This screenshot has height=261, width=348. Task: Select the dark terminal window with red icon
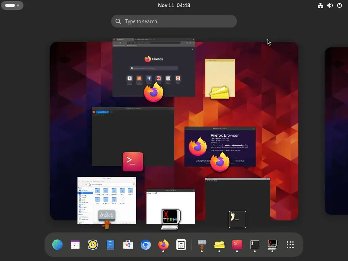coord(133,137)
